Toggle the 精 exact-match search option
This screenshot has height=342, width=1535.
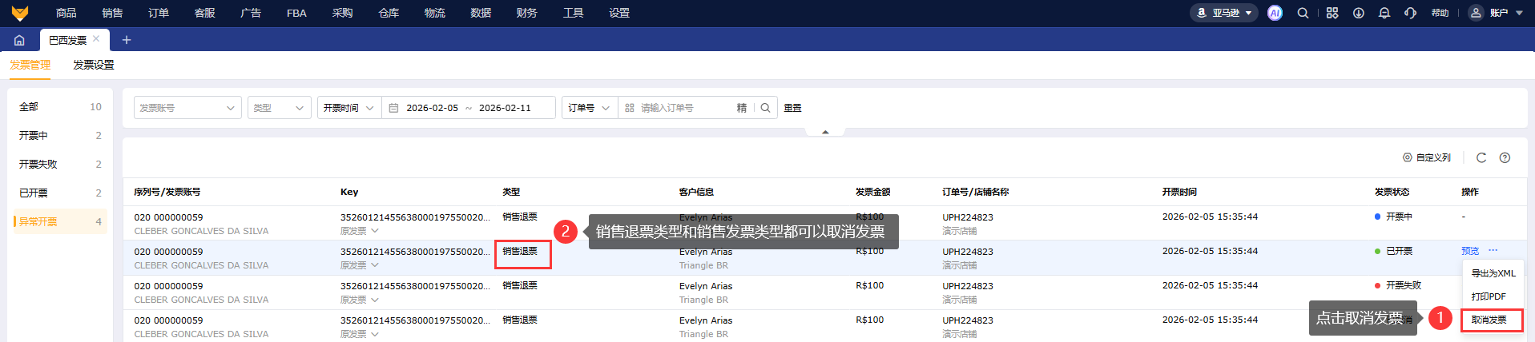742,108
